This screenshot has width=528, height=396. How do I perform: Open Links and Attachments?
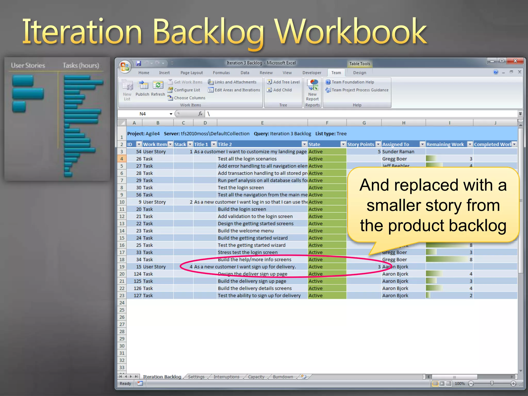232,82
